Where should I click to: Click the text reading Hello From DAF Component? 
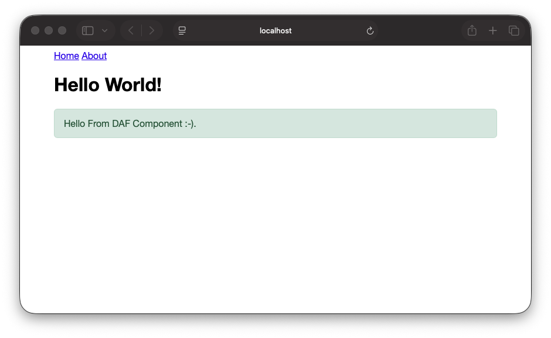130,123
